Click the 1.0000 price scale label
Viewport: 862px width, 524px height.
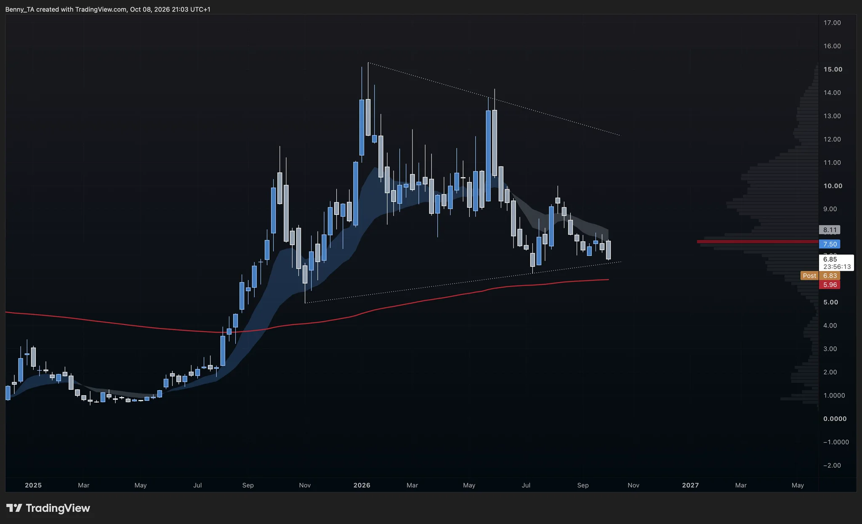coord(834,395)
